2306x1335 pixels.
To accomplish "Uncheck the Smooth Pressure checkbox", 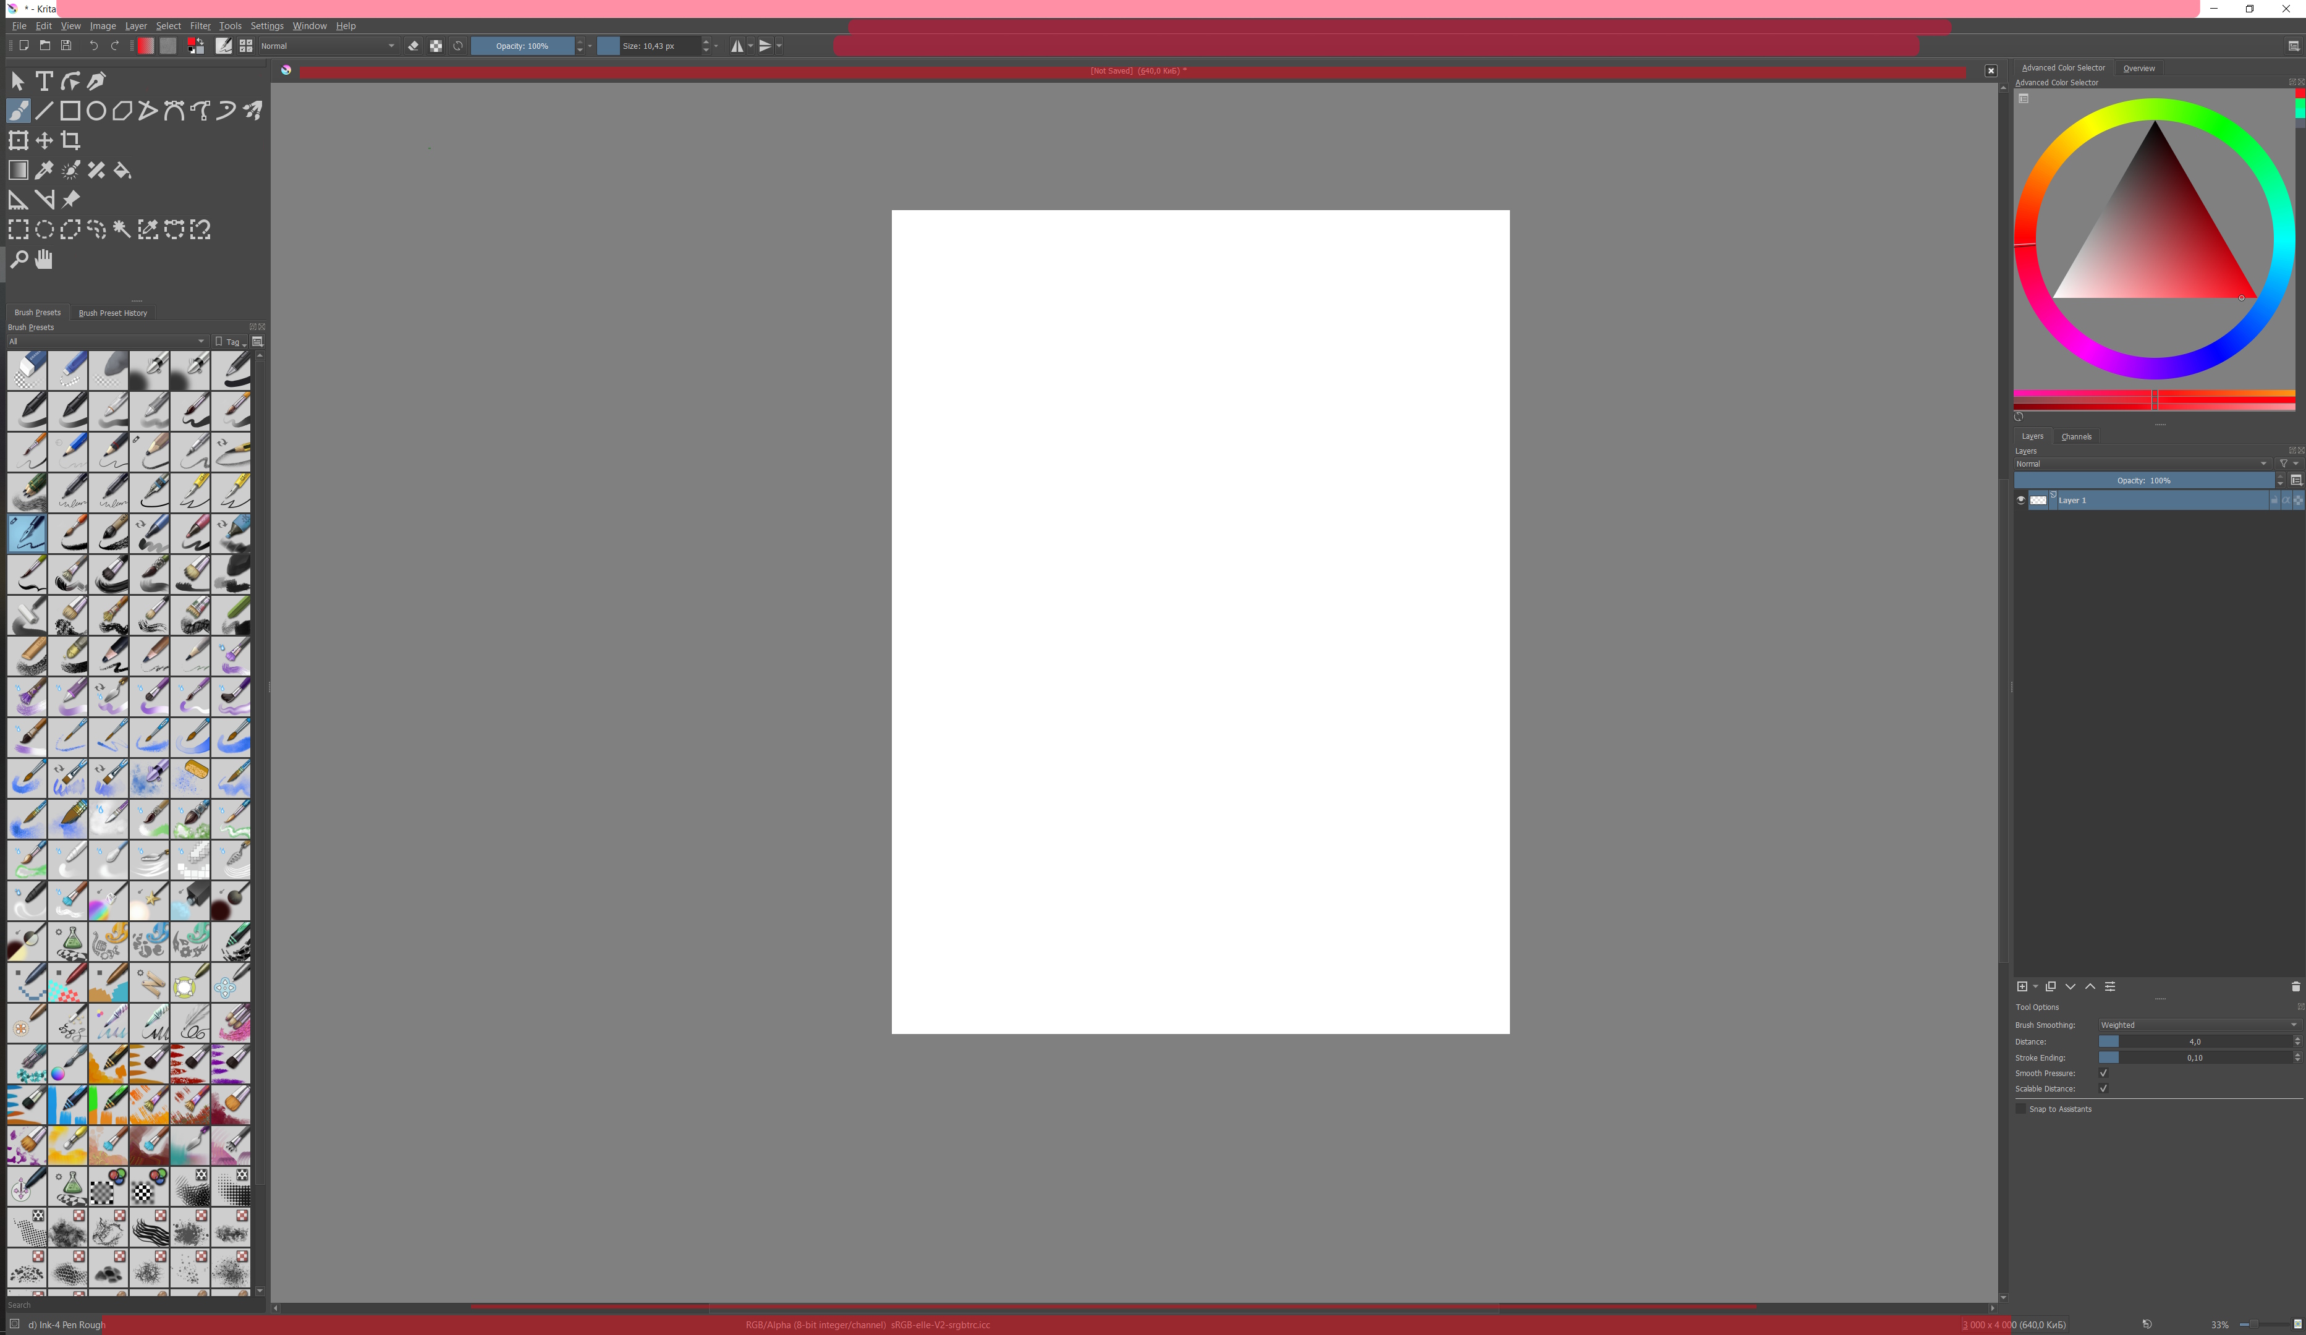I will point(2103,1074).
